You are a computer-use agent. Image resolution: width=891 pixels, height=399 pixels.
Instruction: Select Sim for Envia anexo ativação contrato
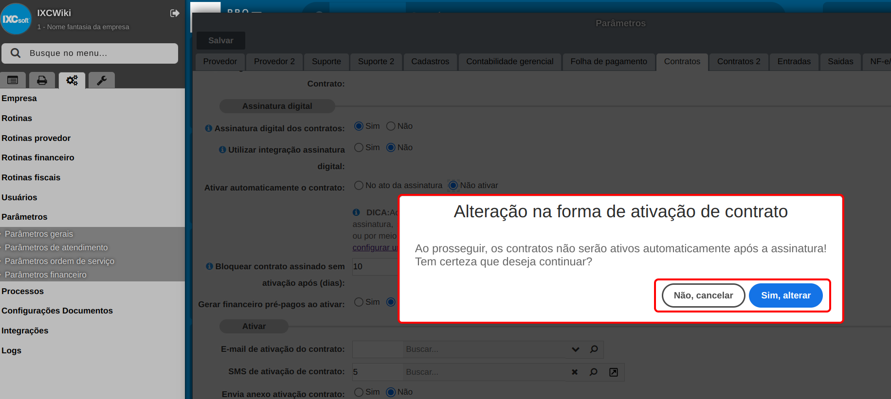359,392
